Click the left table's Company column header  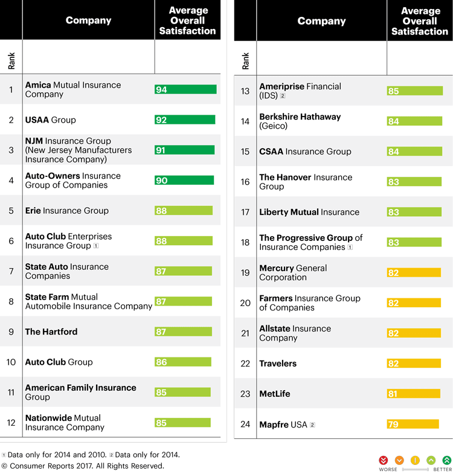coord(88,21)
